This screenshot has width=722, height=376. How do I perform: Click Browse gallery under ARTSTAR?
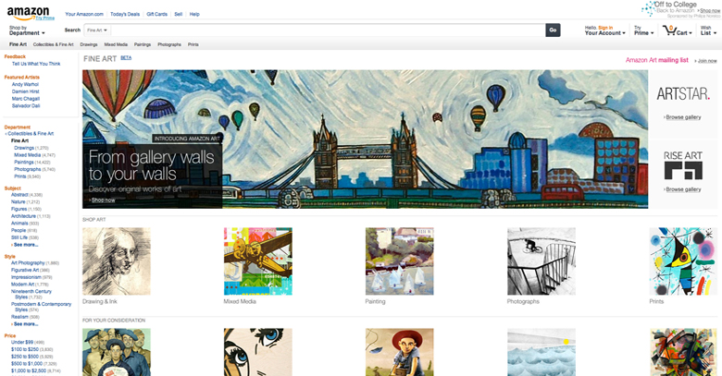click(683, 117)
